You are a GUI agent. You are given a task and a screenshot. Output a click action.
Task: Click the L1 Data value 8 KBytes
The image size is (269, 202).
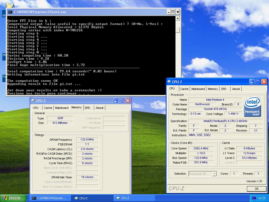tap(249, 148)
